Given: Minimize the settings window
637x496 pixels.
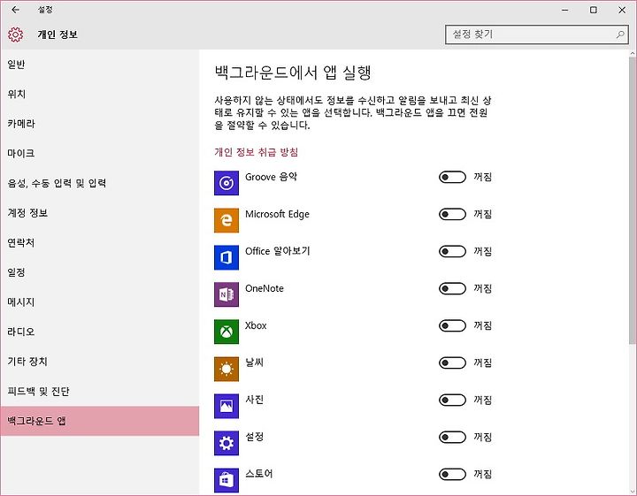Looking at the screenshot, I should click(x=565, y=10).
